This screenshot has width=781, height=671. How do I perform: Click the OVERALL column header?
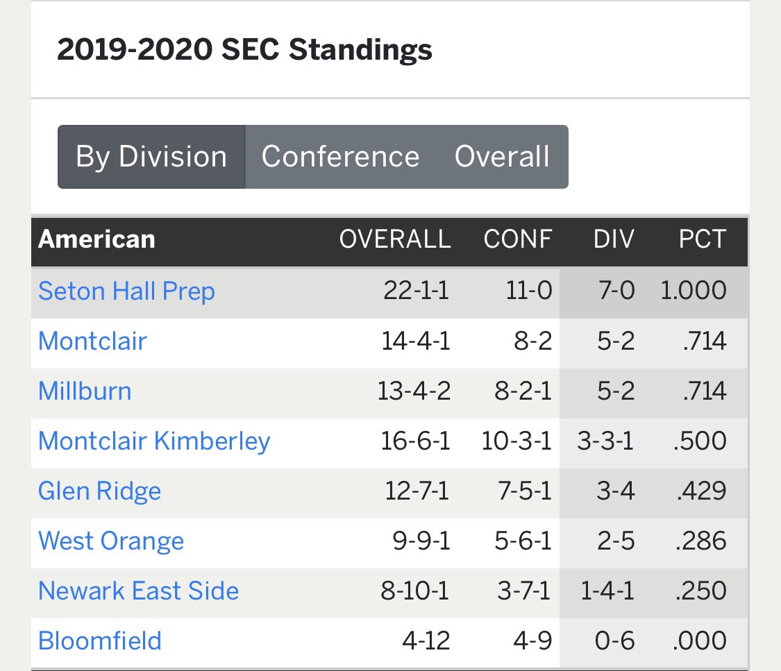(x=395, y=239)
